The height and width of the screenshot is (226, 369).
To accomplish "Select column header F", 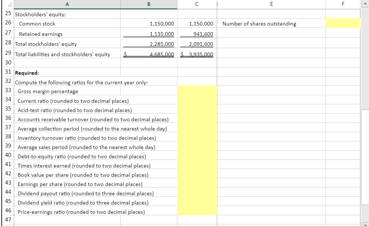I will click(x=343, y=4).
